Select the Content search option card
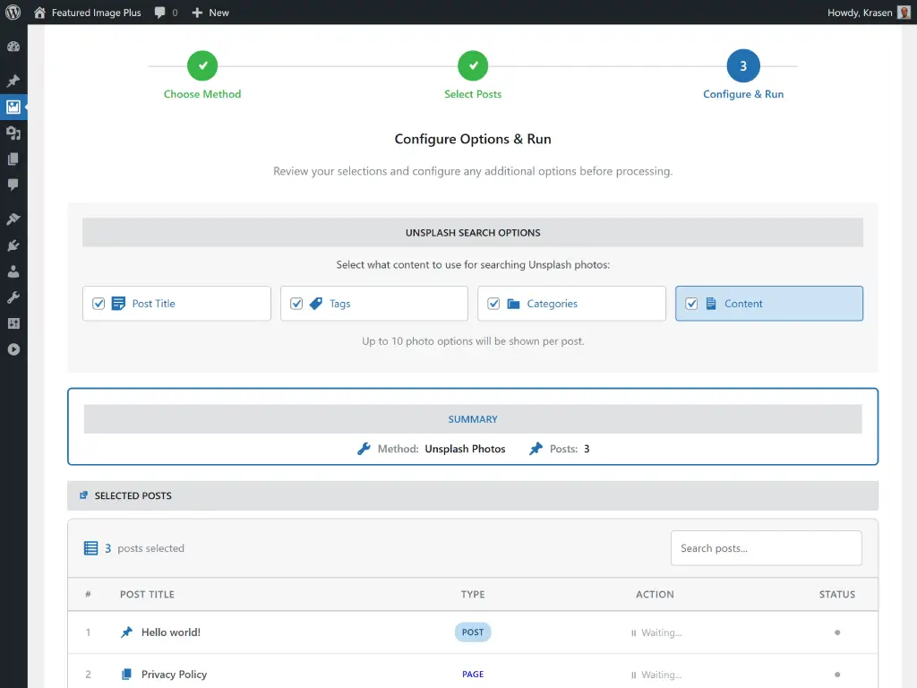Image resolution: width=917 pixels, height=688 pixels. (768, 304)
